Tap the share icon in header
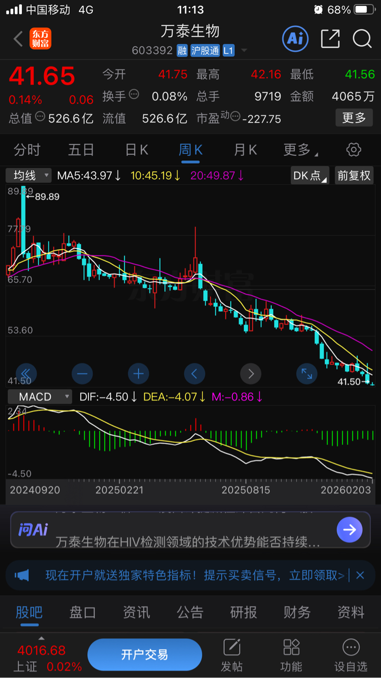Image resolution: width=381 pixels, height=678 pixels. 330,39
